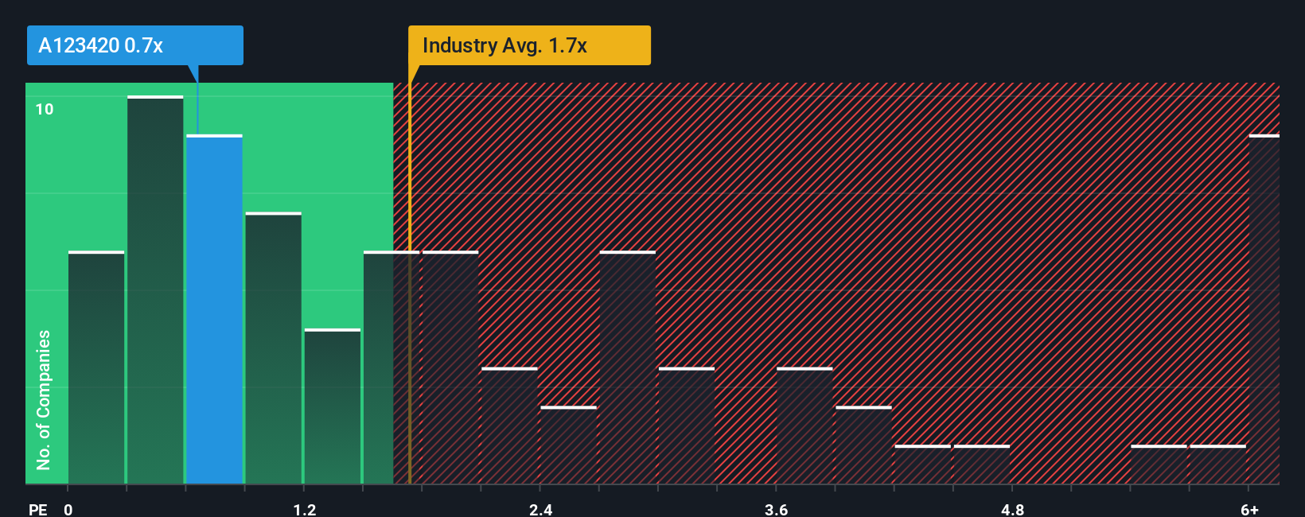Click the y-axis value 10
Screen dimensions: 1305x517
[45, 109]
